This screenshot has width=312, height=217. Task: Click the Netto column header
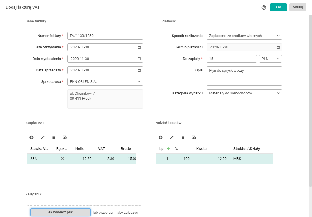point(80,148)
